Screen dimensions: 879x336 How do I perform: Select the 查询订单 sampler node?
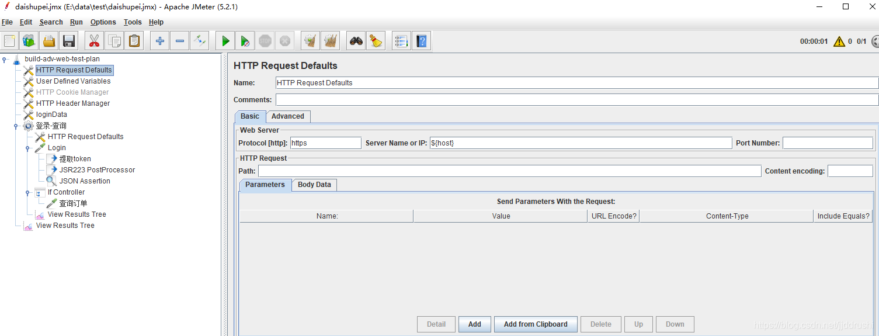click(73, 203)
